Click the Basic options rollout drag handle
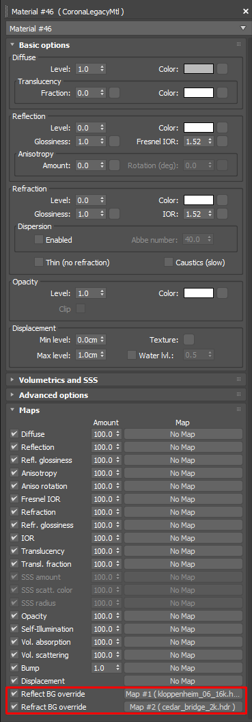Viewport: 252px width, 722px height. 238,44
